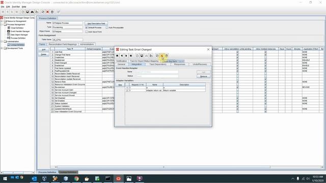Open the Edit menu
The height and width of the screenshot is (183, 326).
(x=8, y=7)
